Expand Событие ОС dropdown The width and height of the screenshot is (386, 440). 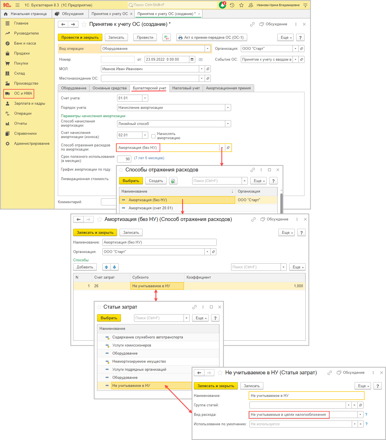(296, 59)
